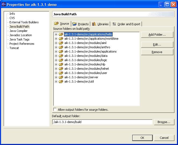
Task: Click the package folder icon for src/server
Action: (61, 77)
